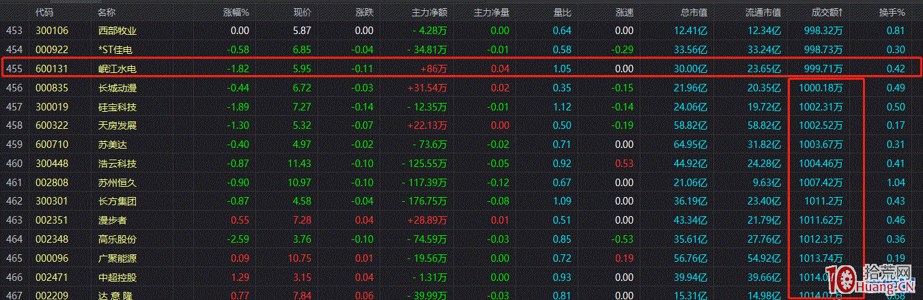Viewport: 923px width, 300px height.
Task: Select the 苏州恒久 stock name
Action: (x=117, y=183)
